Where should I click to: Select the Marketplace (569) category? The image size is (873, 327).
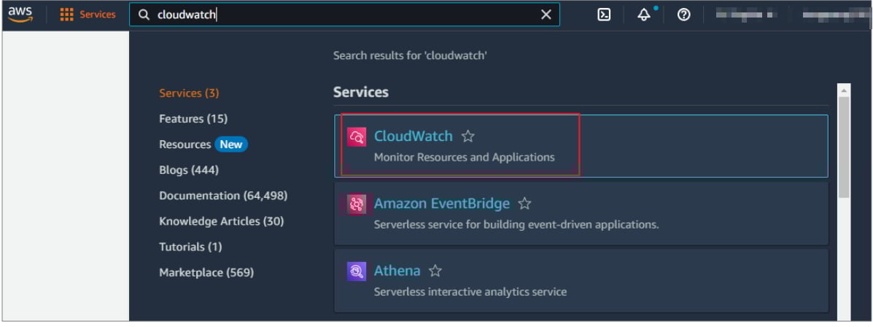click(206, 272)
